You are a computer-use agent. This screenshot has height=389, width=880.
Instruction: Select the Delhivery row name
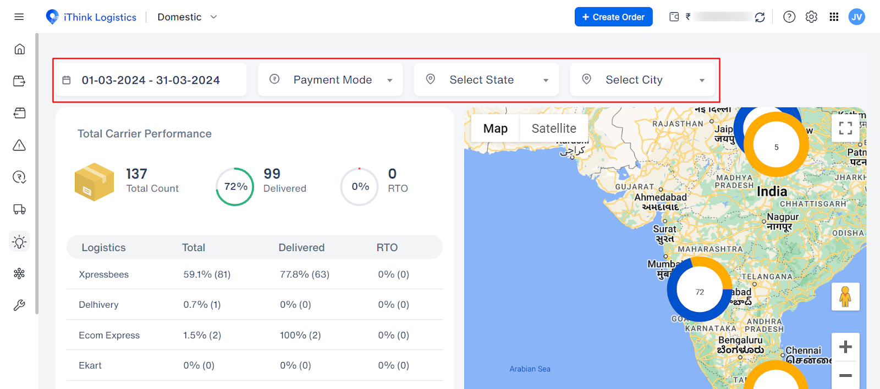tap(98, 304)
